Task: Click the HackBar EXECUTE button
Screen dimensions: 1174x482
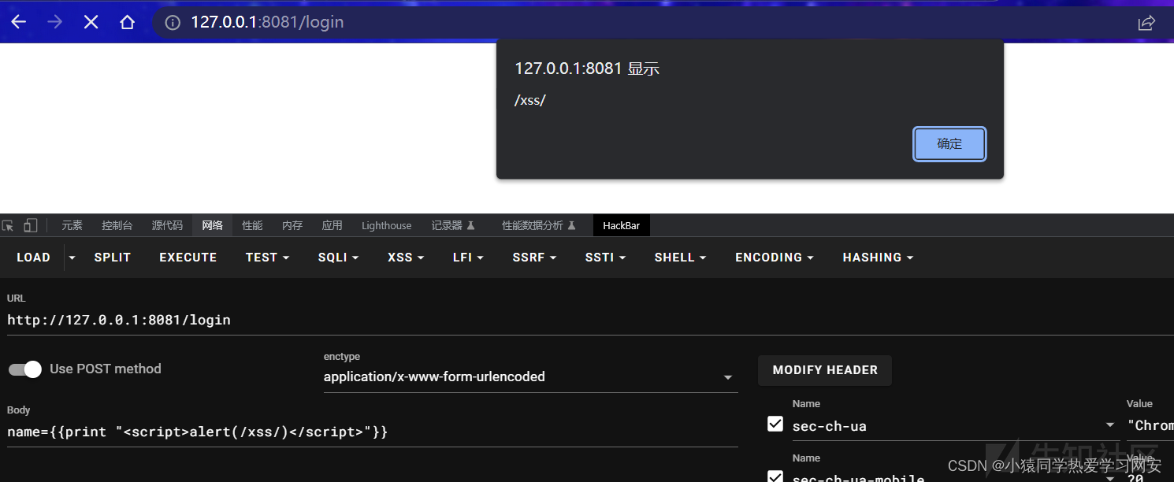Action: tap(188, 258)
